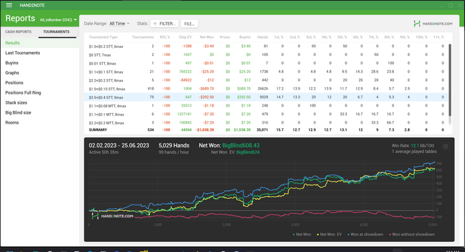Click the Hand2Note watermark in graph
This screenshot has width=465, height=252.
[112, 216]
